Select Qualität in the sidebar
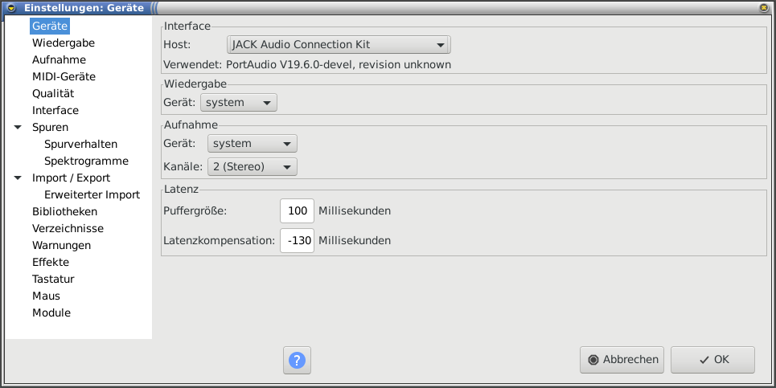776x388 pixels. pyautogui.click(x=53, y=94)
